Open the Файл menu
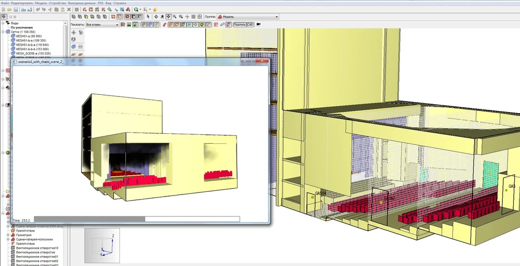Image resolution: width=520 pixels, height=266 pixels. 6,3
